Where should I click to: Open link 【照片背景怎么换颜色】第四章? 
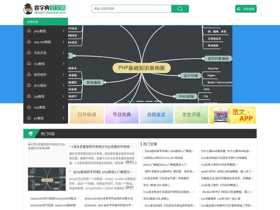[x=169, y=171]
